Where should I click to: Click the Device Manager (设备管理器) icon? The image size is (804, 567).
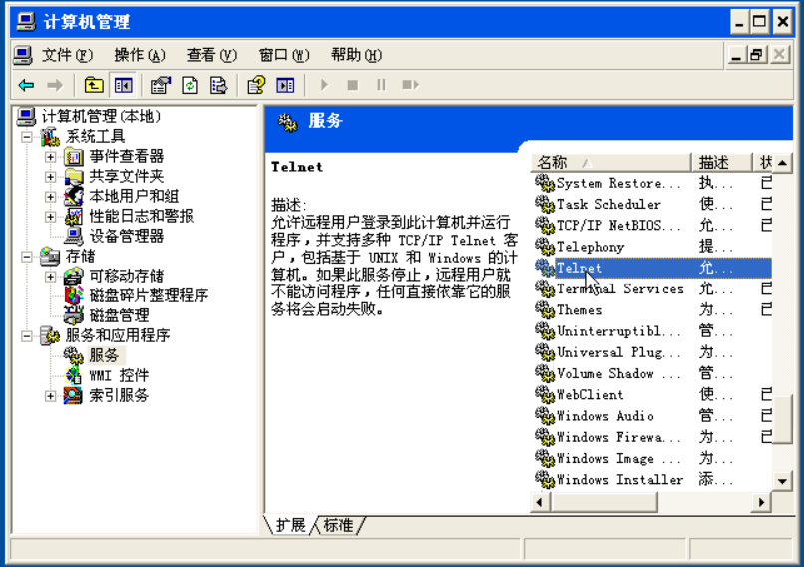tap(74, 236)
